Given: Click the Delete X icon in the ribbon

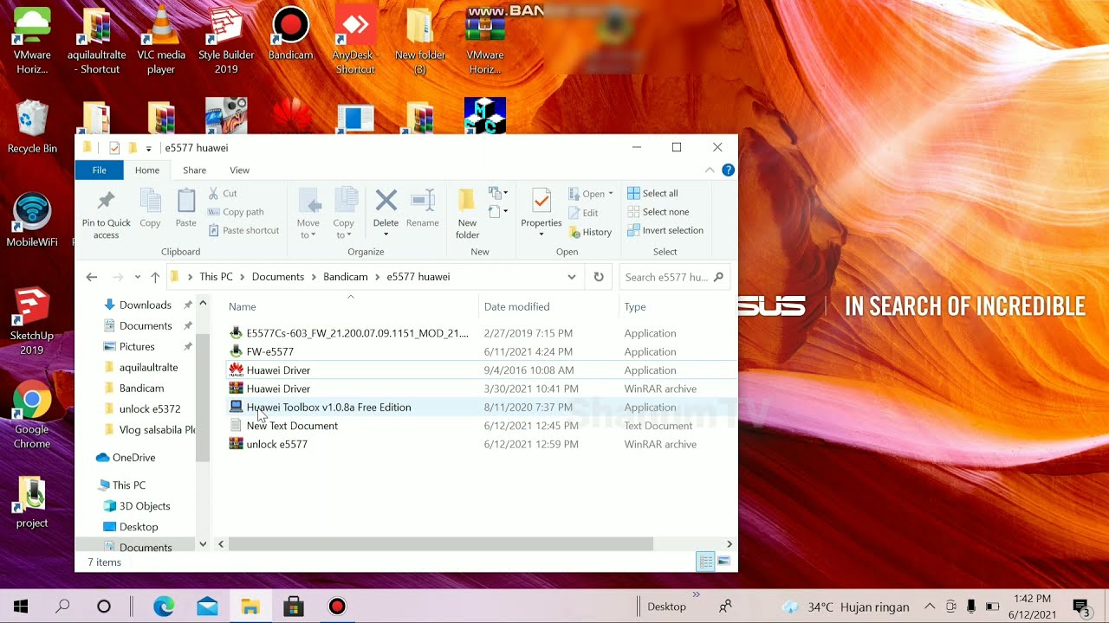Looking at the screenshot, I should coord(386,201).
